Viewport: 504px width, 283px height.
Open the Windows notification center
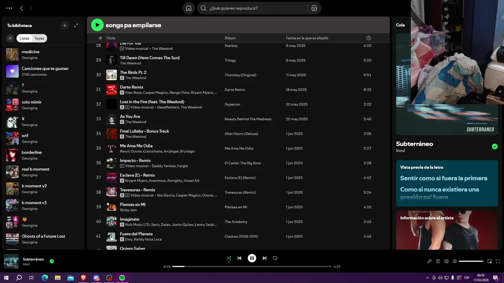click(496, 278)
